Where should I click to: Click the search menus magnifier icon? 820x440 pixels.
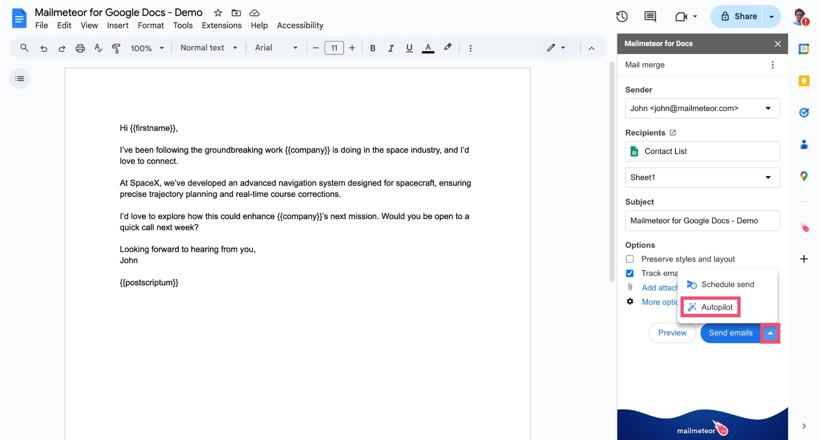pyautogui.click(x=25, y=48)
